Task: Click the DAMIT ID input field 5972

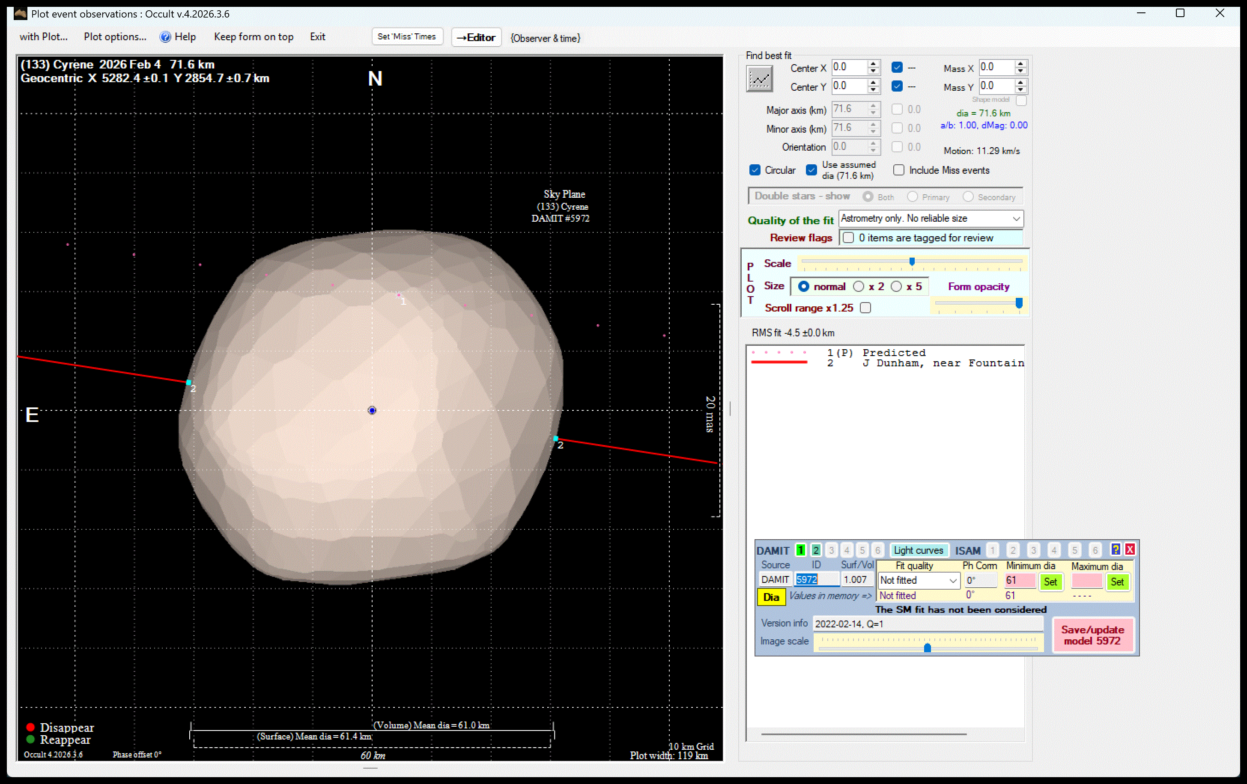Action: tap(816, 579)
